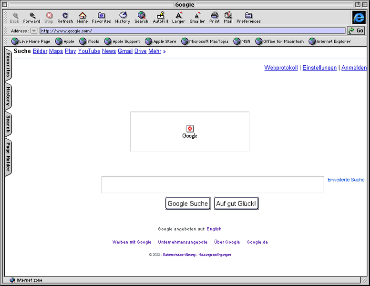The height and width of the screenshot is (286, 370).
Task: Open Preferences from the toolbar
Action: (248, 18)
